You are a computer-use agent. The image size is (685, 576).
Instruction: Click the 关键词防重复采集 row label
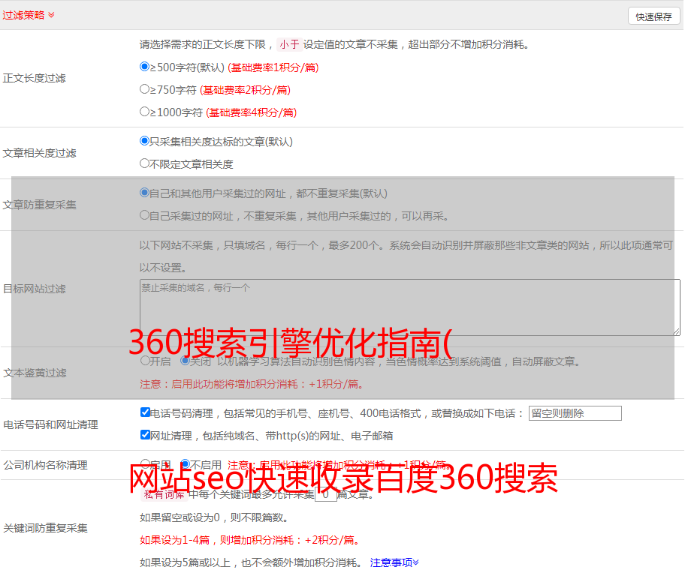pyautogui.click(x=45, y=528)
